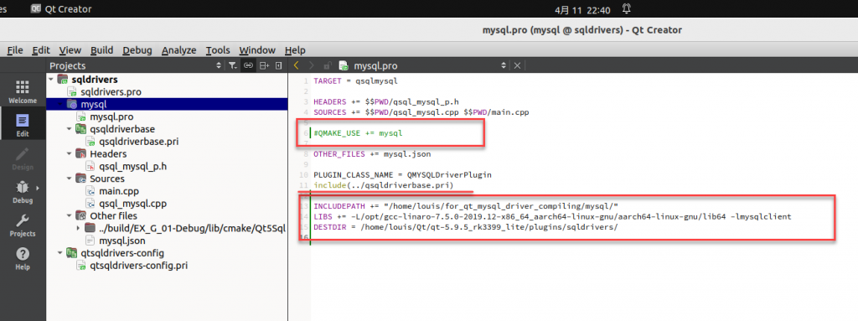Click the split panel icon
Image resolution: width=858 pixels, height=321 pixels.
click(x=264, y=65)
